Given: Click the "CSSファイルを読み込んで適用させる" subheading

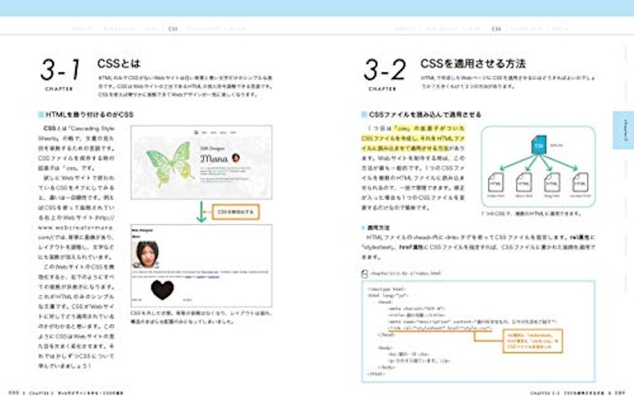Looking at the screenshot, I should pyautogui.click(x=425, y=115).
